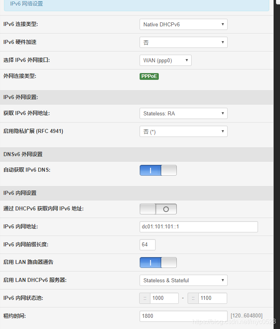Image resolution: width=280 pixels, height=329 pixels.
Task: Click the pool end field containing 1100
Action: click(x=212, y=298)
